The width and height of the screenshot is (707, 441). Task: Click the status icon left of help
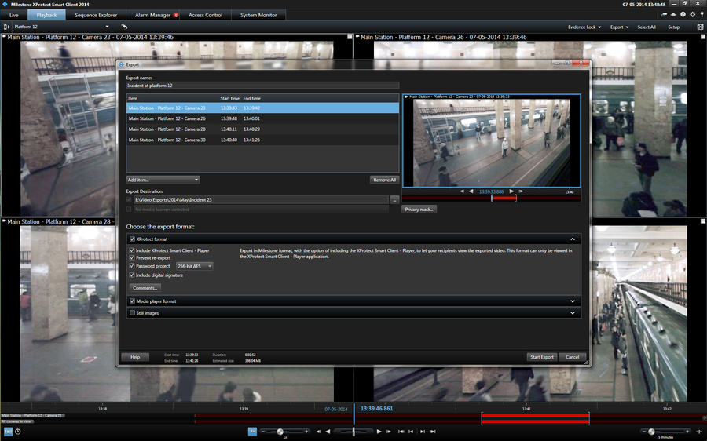pyautogui.click(x=674, y=15)
